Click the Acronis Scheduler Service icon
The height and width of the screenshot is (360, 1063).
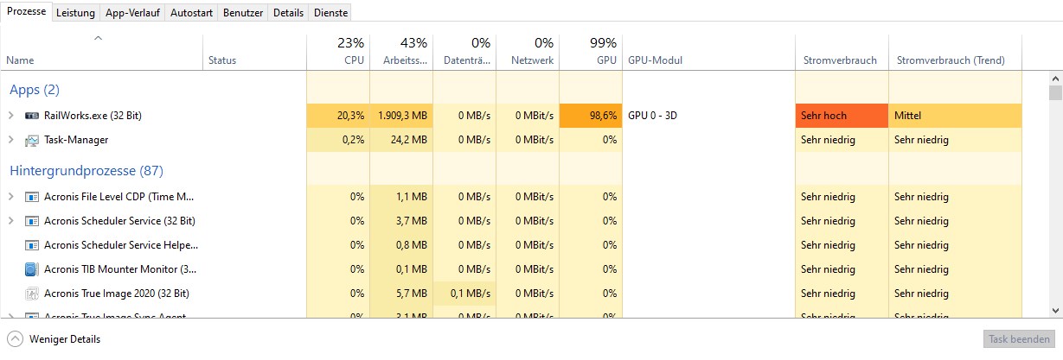(x=32, y=221)
